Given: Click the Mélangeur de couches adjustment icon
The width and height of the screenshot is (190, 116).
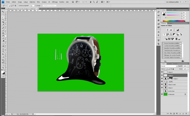Looking at the screenshot, I should pyautogui.click(x=181, y=34).
